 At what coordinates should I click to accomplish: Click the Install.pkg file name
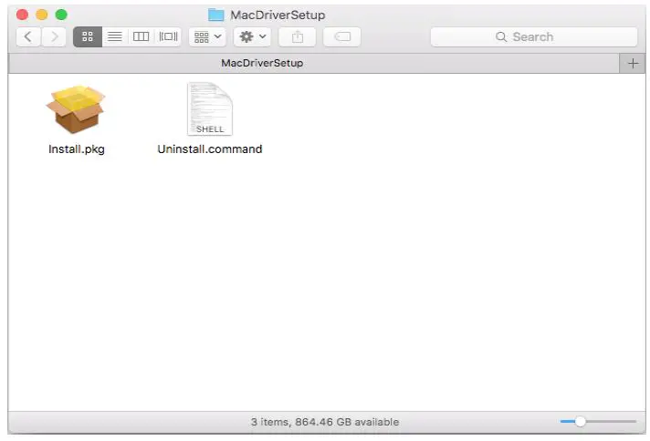(x=77, y=149)
